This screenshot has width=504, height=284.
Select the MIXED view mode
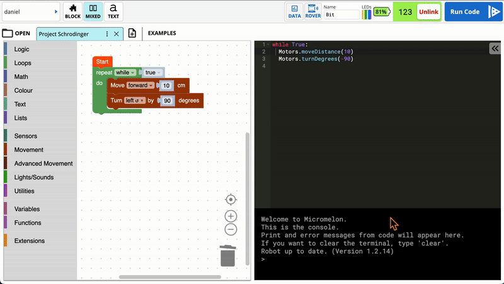[x=93, y=11]
